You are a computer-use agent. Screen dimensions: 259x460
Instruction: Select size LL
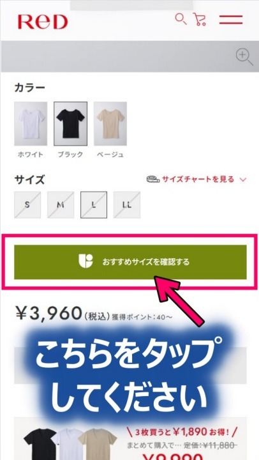pos(127,205)
